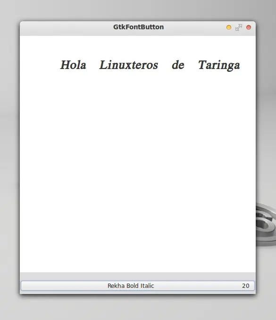Close the GtkFontButton window

(249, 27)
